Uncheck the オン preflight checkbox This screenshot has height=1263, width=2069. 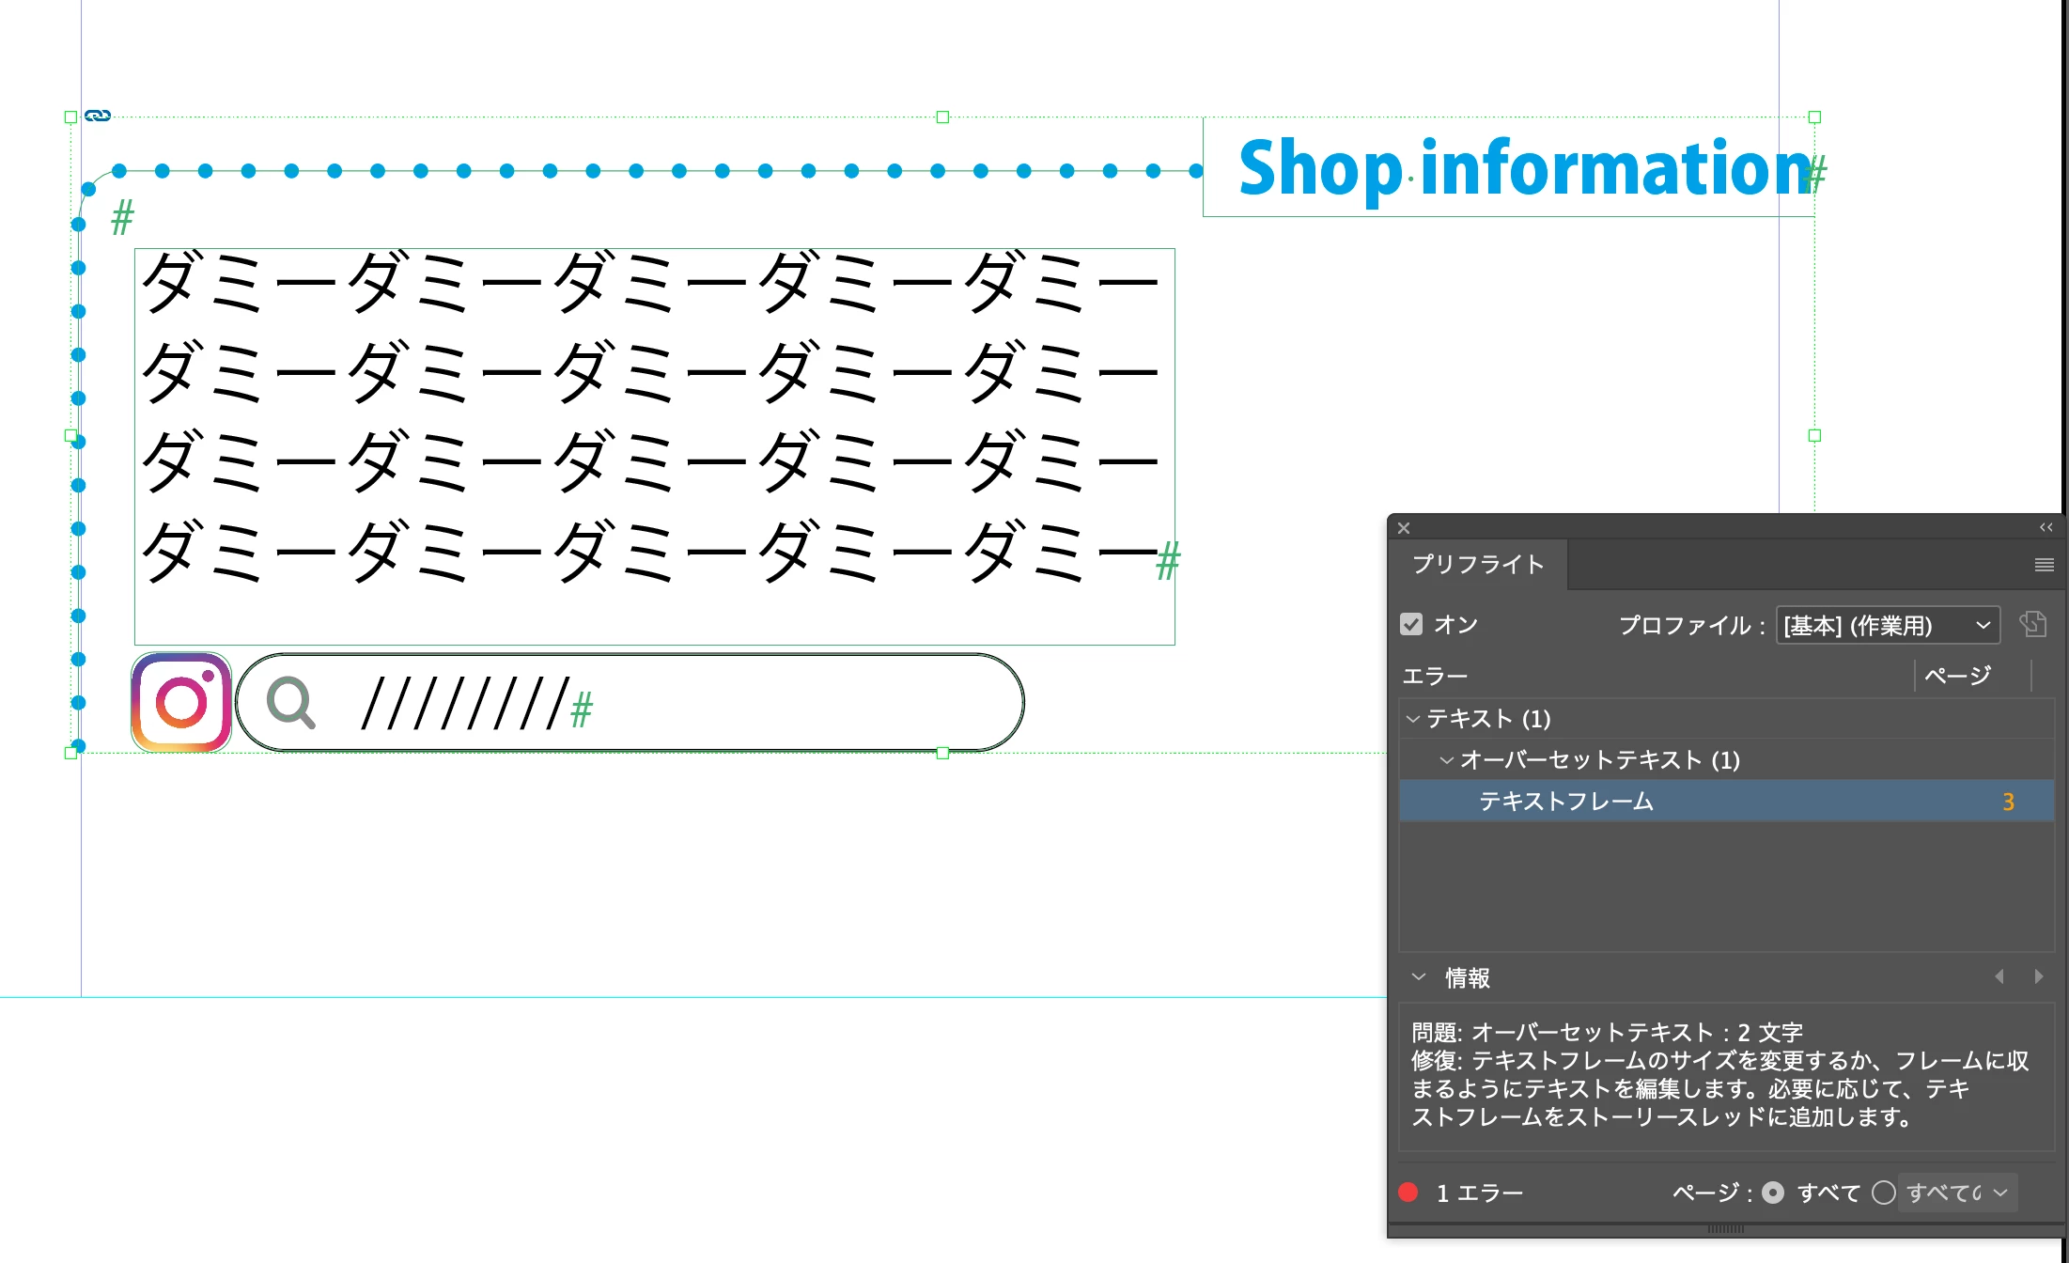coord(1411,624)
